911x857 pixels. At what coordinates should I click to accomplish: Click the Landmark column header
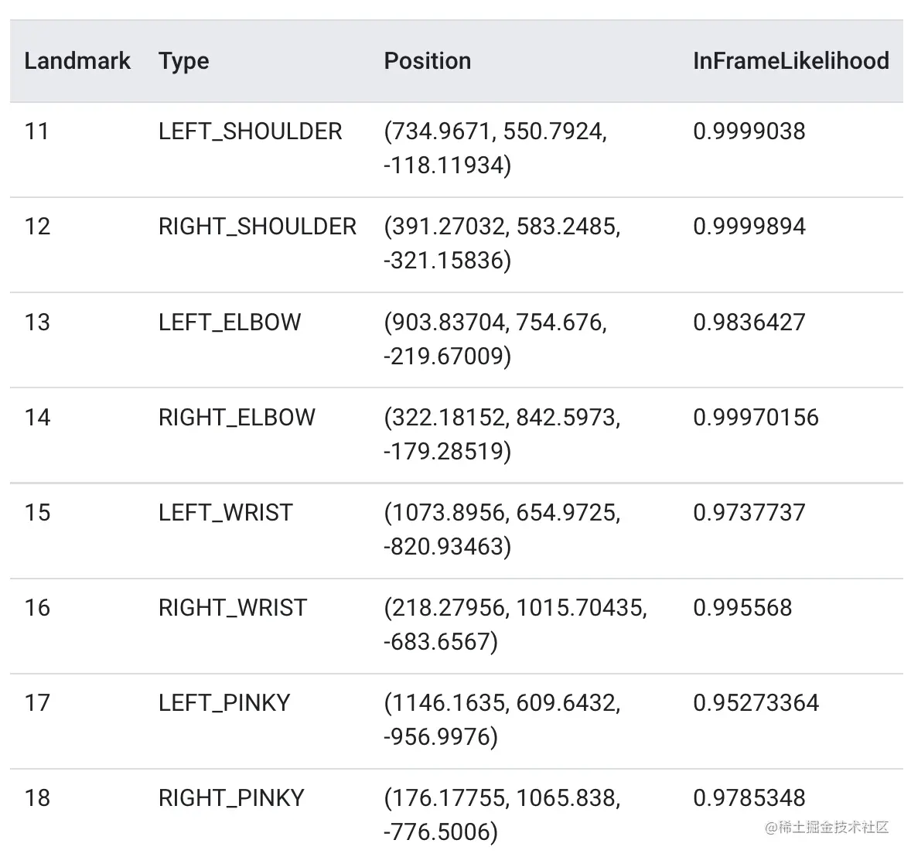[x=77, y=61]
